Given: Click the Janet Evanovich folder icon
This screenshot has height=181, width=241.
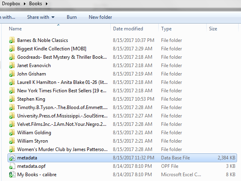Looking at the screenshot, I should coord(12,65).
